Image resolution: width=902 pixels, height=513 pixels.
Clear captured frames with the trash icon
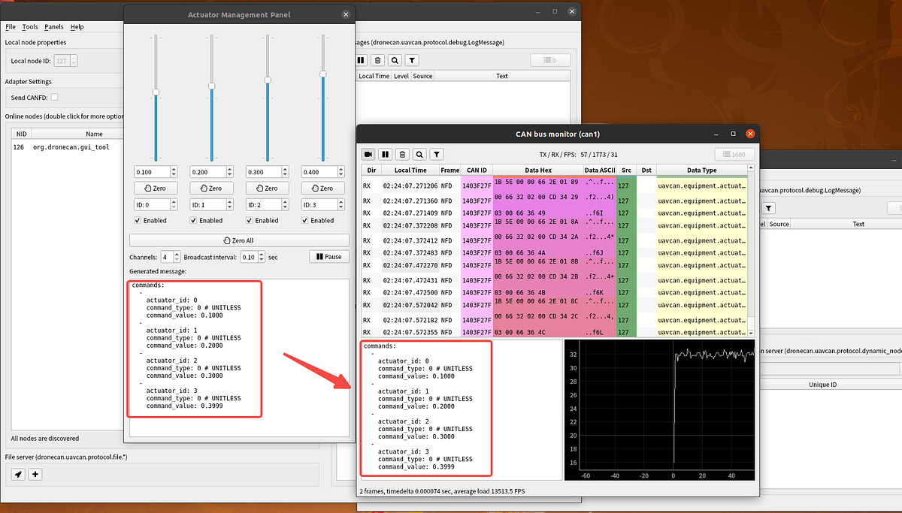(402, 154)
